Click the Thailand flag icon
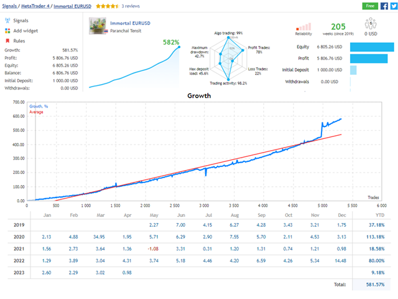The image size is (398, 299). [106, 31]
